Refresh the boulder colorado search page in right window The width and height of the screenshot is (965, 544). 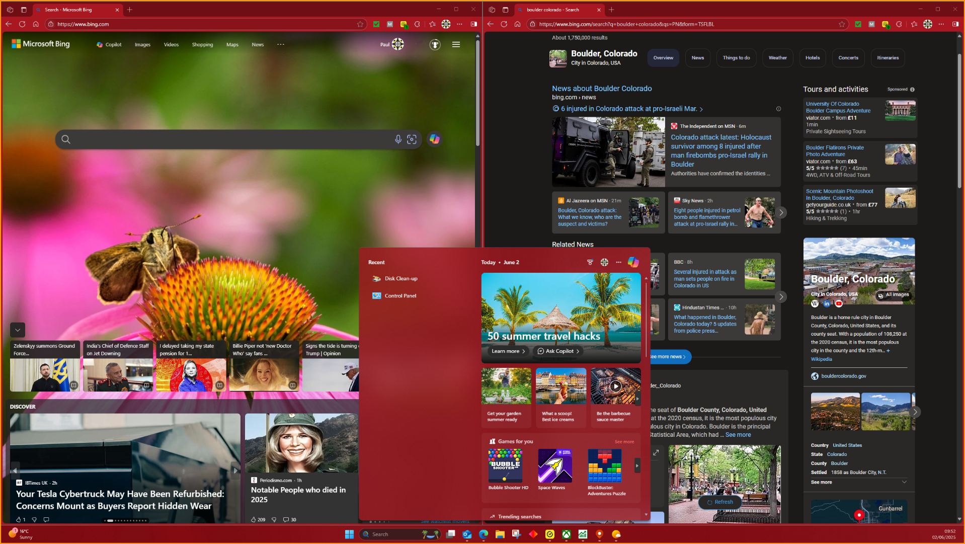click(x=504, y=24)
